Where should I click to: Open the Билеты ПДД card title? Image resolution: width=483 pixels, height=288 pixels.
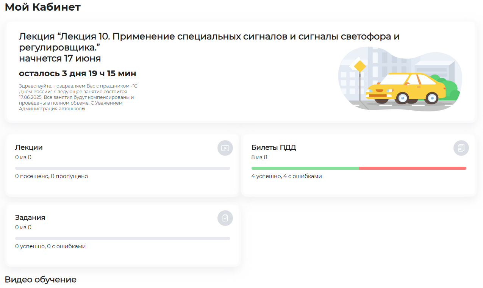point(274,148)
